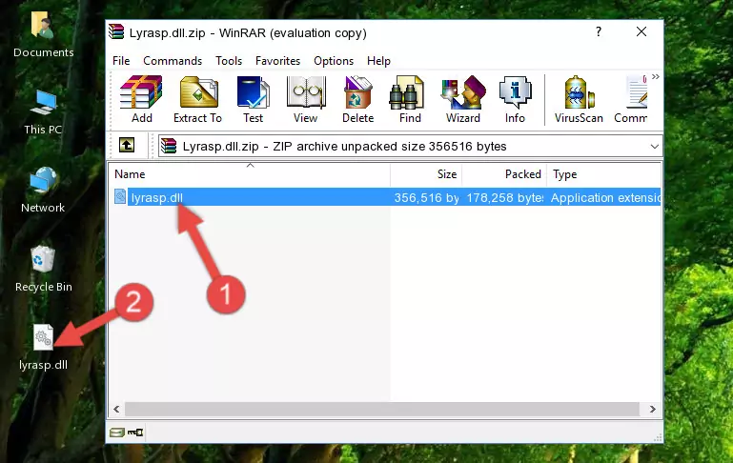Viewport: 733px width, 463px height.
Task: Click the Extract To toolbar icon
Action: click(197, 99)
